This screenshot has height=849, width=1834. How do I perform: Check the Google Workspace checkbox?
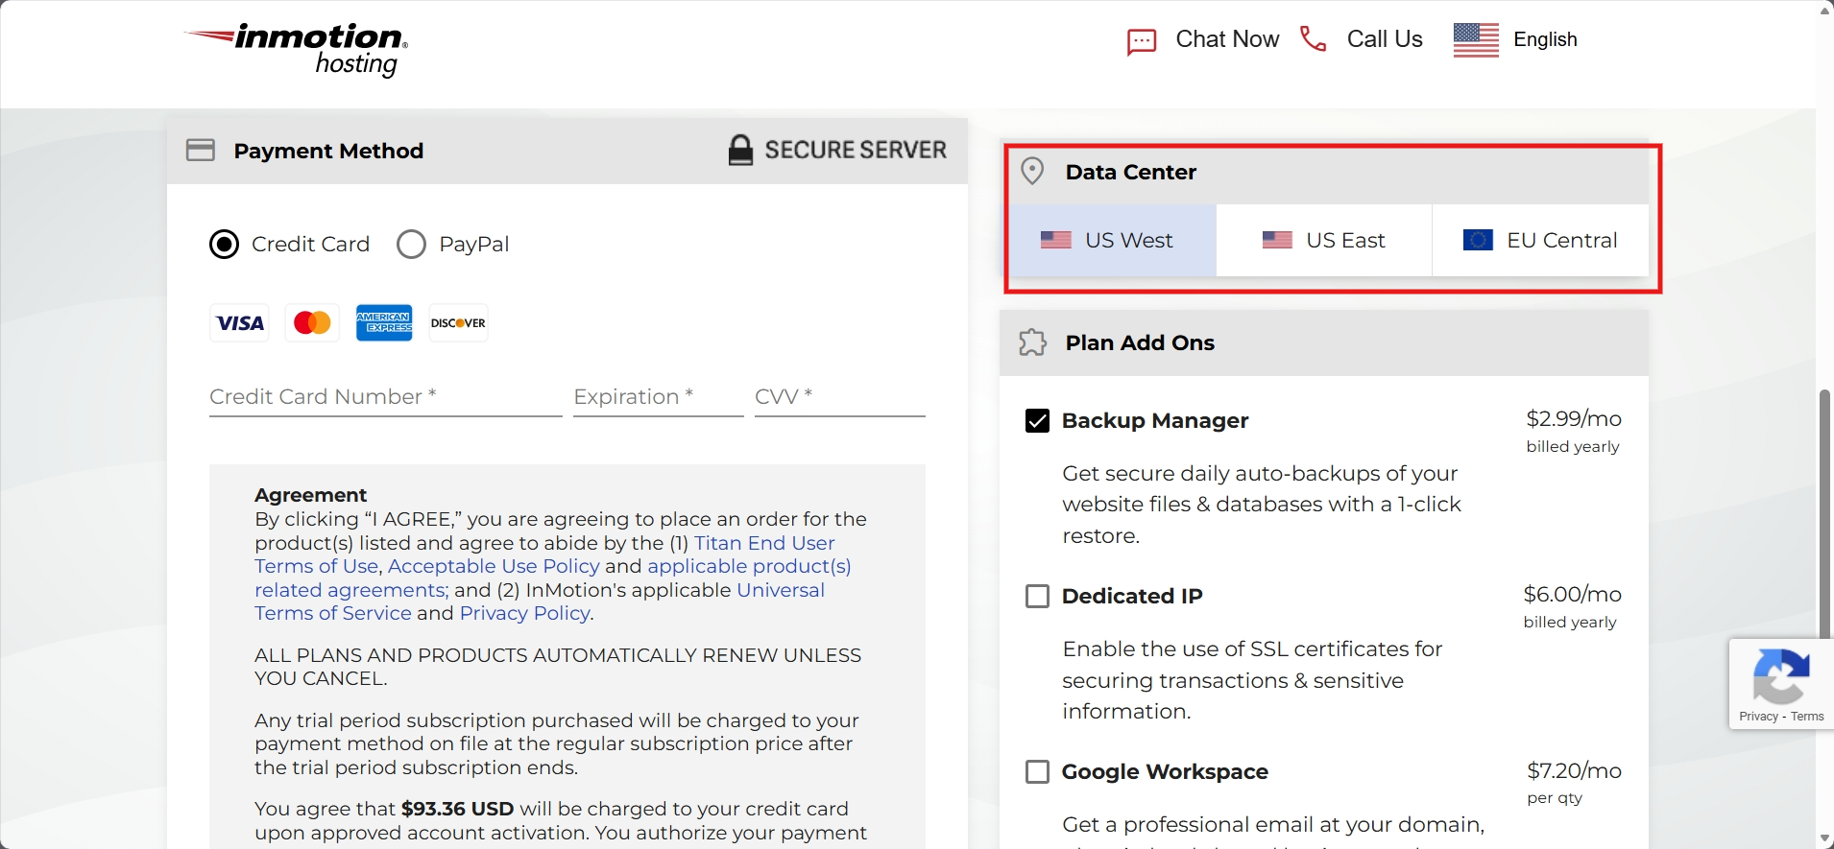point(1038,772)
